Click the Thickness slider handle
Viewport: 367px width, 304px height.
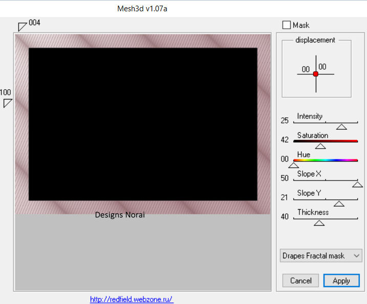point(319,223)
